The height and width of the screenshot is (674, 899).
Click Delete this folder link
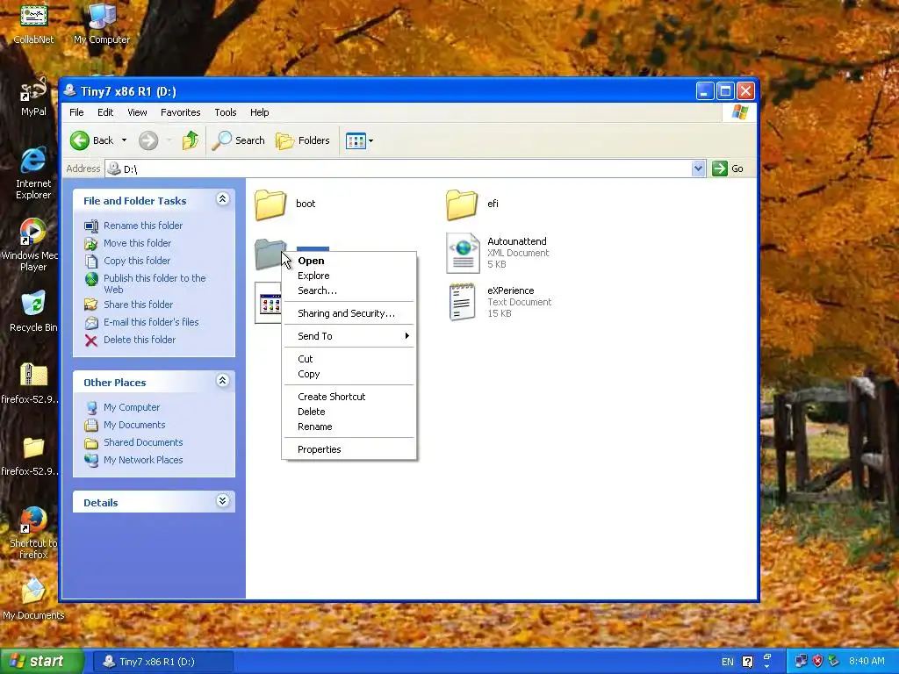coord(140,340)
